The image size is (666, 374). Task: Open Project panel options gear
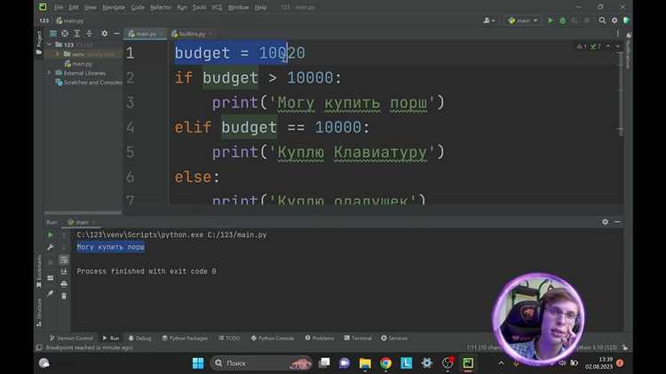click(x=105, y=33)
